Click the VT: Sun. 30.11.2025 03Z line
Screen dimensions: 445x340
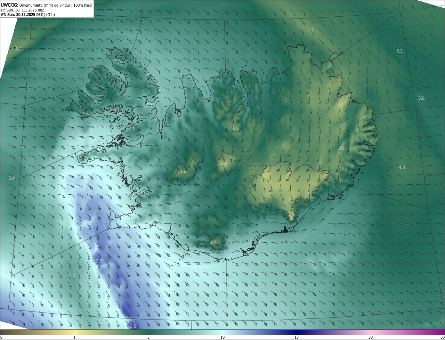coord(27,15)
